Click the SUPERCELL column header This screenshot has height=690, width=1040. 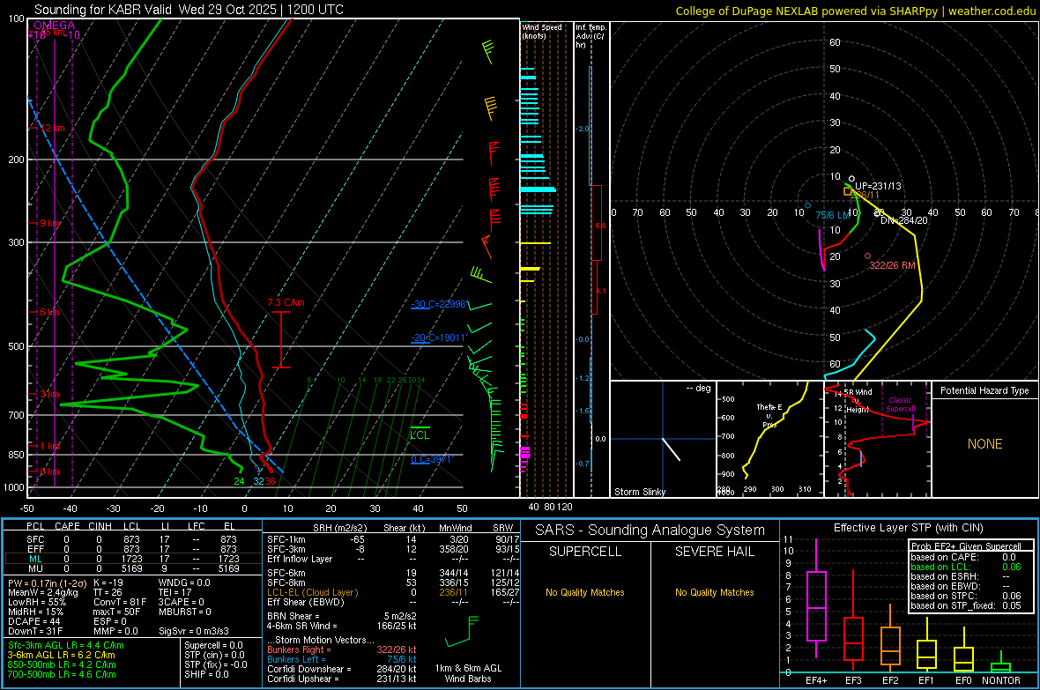coord(585,552)
